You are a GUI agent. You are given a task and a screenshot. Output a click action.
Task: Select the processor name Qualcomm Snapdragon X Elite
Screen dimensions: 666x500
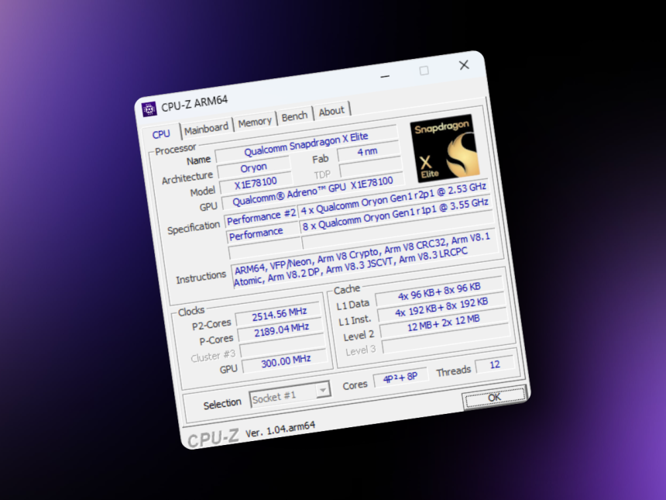tap(306, 144)
